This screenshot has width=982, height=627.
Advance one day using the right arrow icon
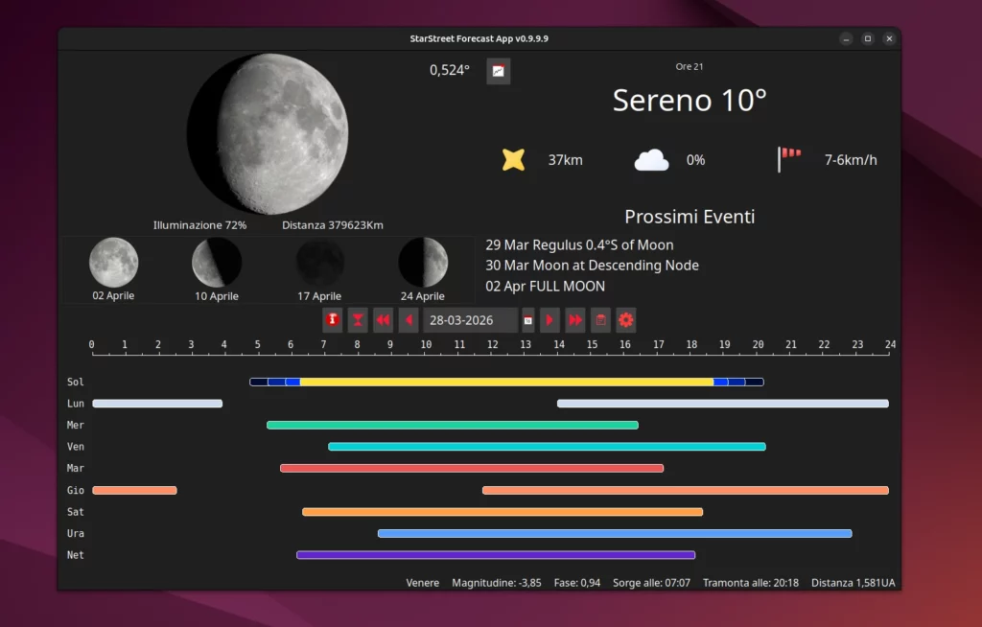point(549,319)
